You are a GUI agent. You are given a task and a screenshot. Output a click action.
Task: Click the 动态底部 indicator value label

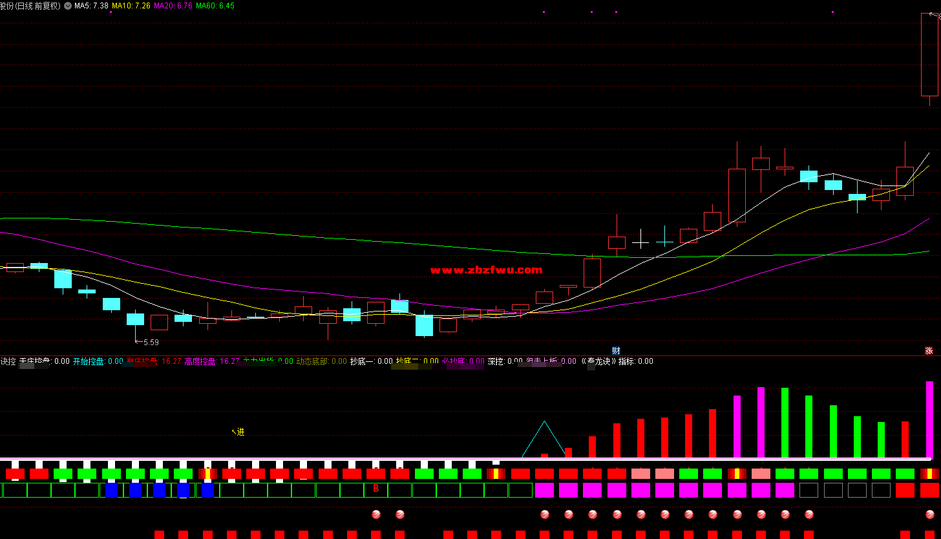[321, 361]
